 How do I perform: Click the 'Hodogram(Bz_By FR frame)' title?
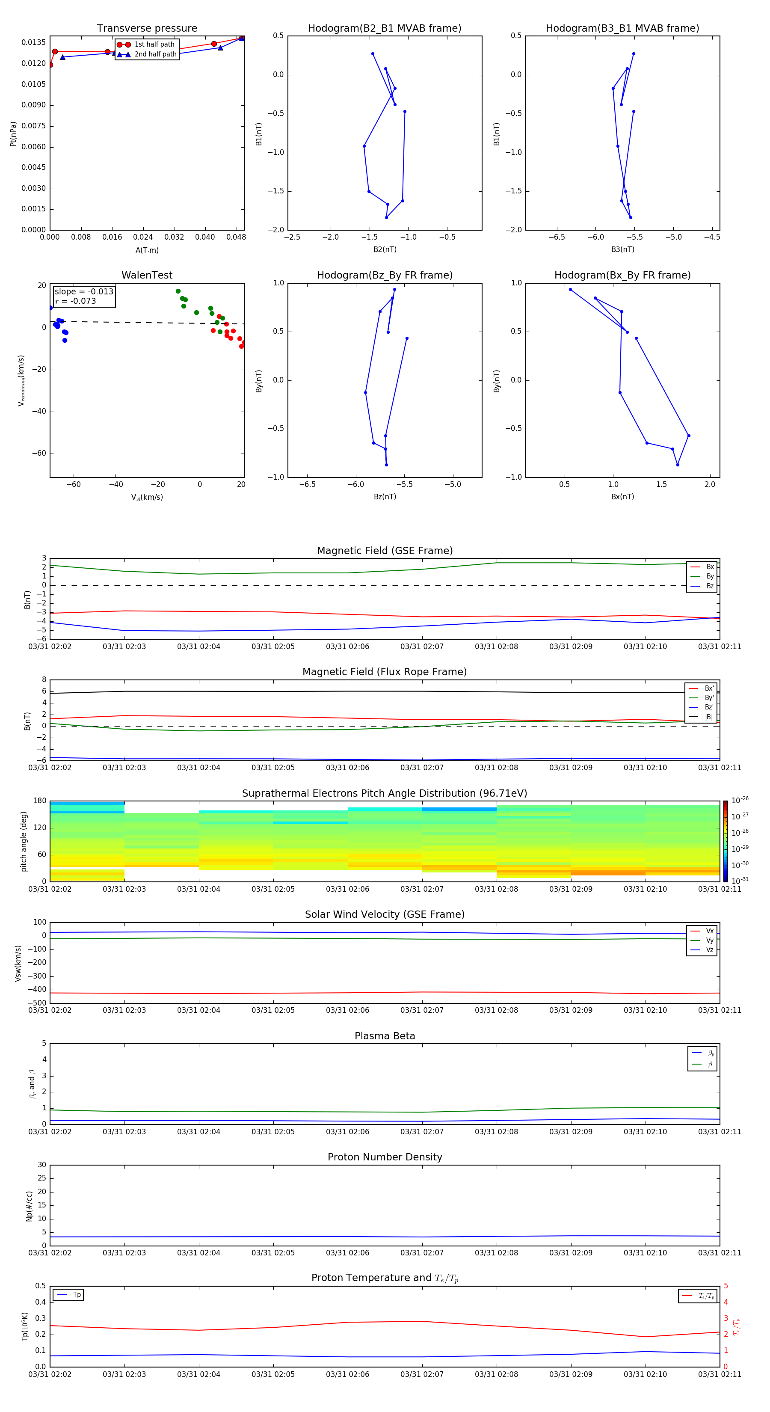pos(385,275)
